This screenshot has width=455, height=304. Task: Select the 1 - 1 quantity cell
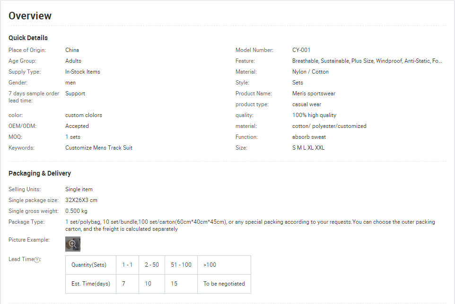(127, 265)
